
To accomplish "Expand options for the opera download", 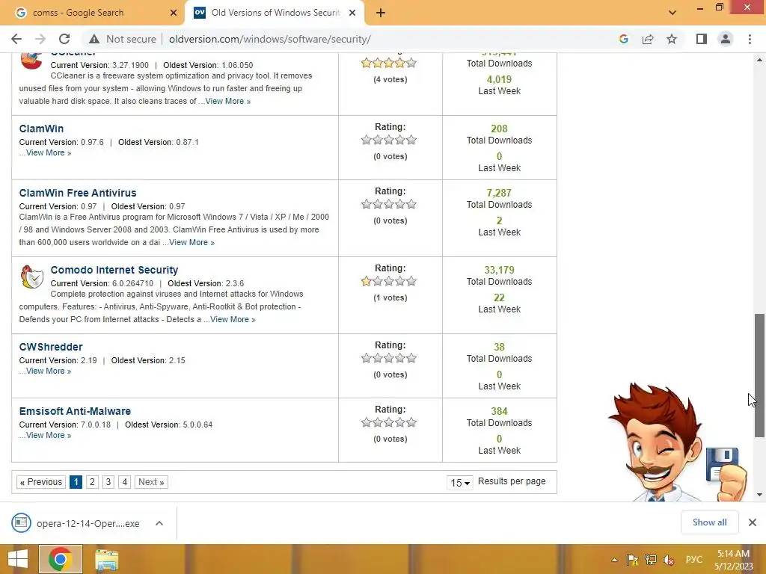I will point(159,523).
